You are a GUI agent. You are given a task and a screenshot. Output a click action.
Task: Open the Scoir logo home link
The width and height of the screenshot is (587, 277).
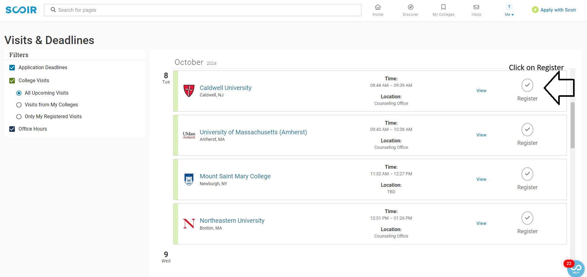click(21, 10)
